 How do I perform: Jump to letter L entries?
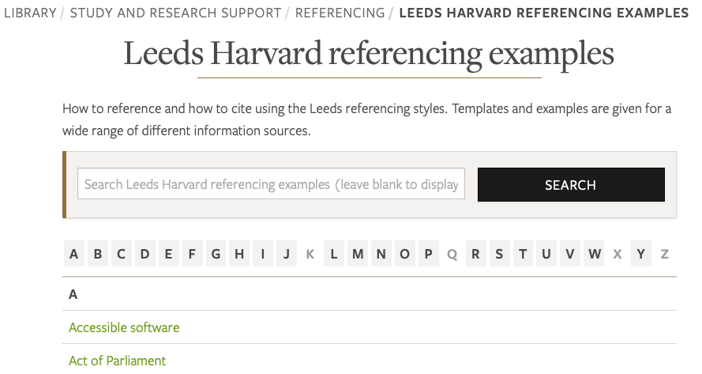[334, 254]
